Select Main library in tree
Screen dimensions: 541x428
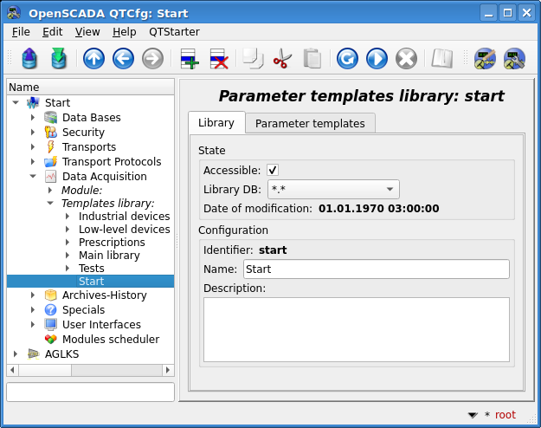[109, 256]
